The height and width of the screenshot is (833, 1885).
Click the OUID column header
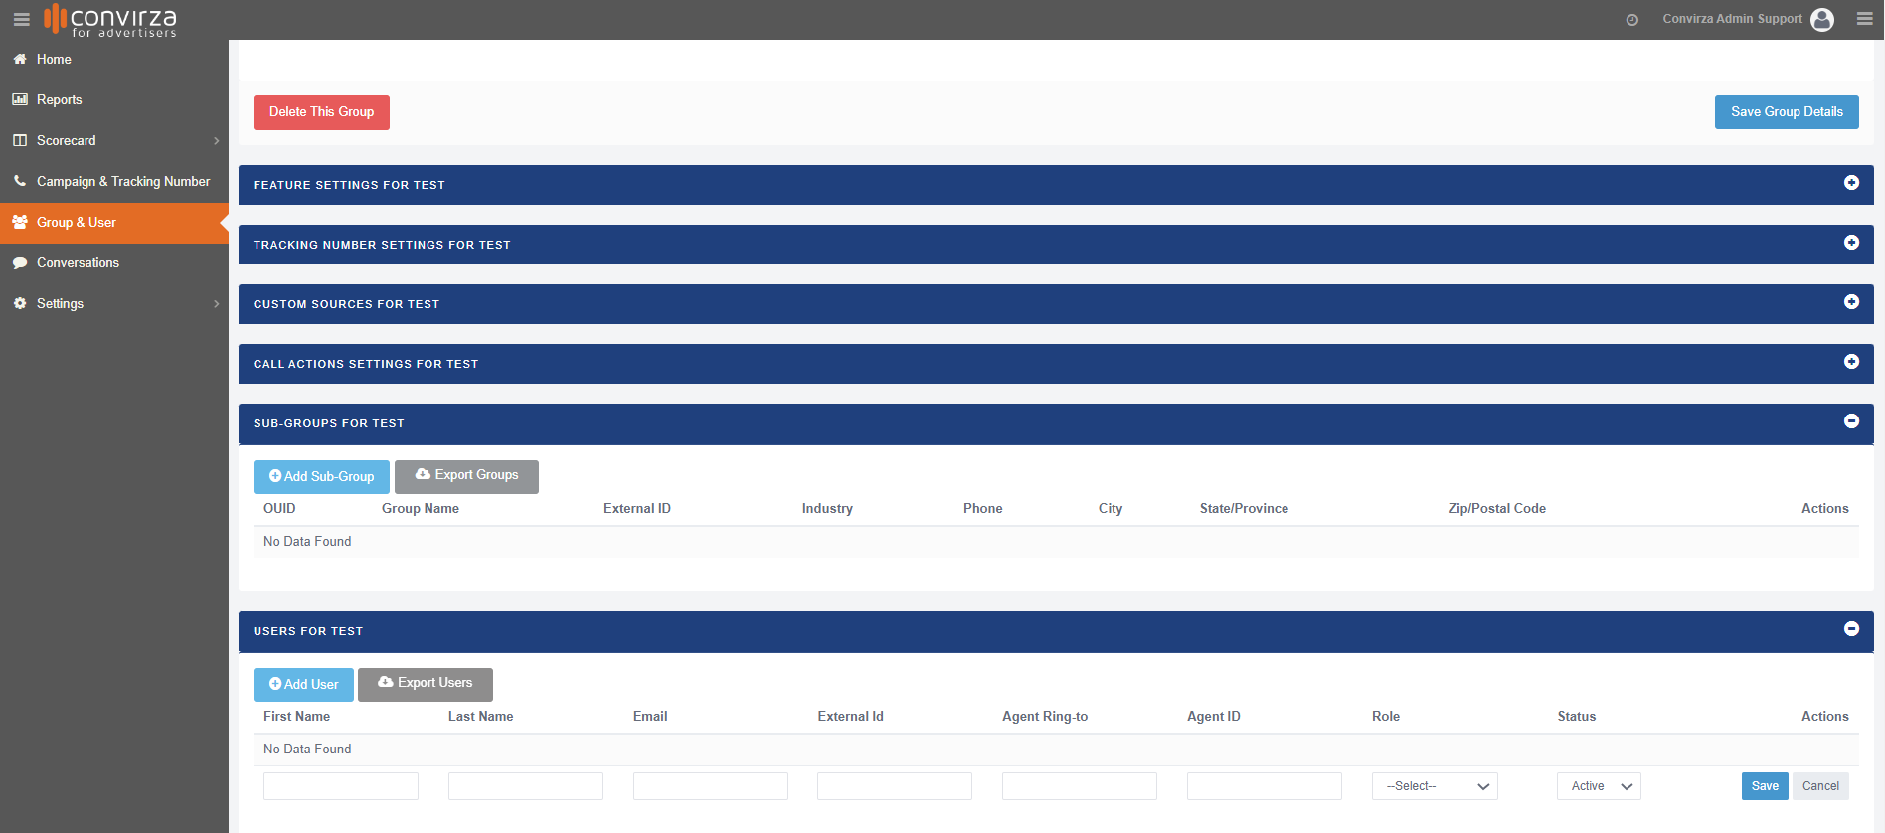coord(279,509)
